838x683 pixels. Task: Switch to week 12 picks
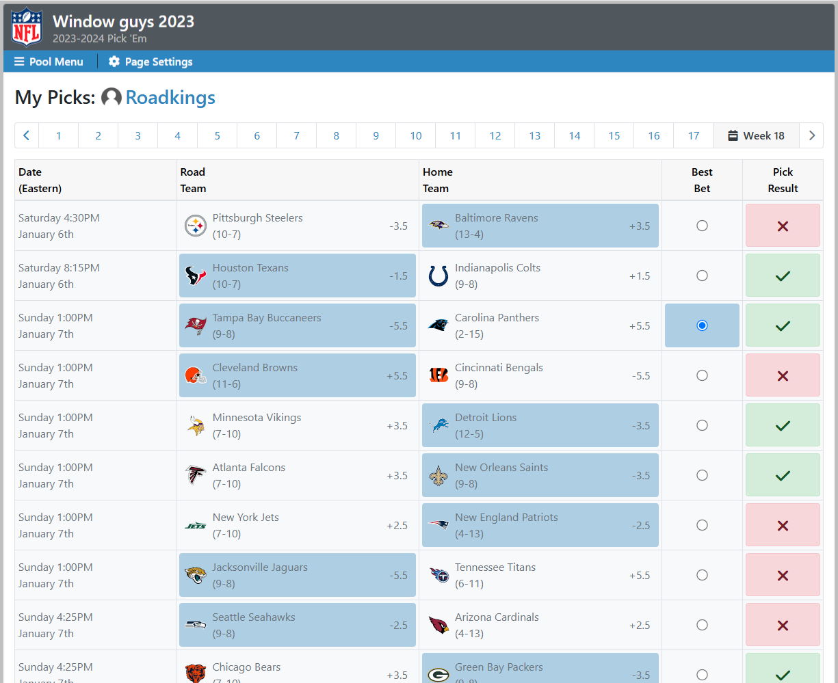495,135
